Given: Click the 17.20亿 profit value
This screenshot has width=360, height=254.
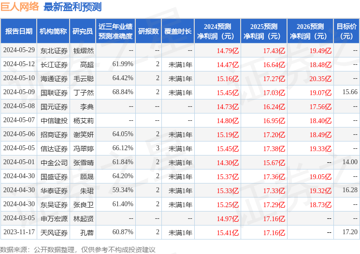Looking at the screenshot, I should [x=274, y=135].
